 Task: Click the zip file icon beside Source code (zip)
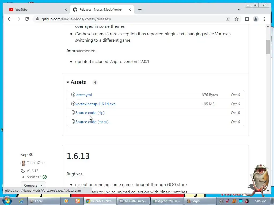pyautogui.click(x=73, y=112)
